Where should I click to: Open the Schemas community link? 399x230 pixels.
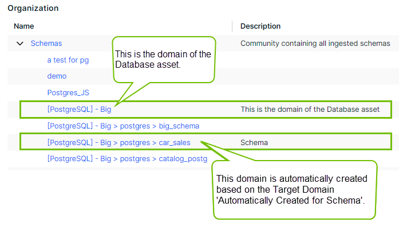click(46, 43)
